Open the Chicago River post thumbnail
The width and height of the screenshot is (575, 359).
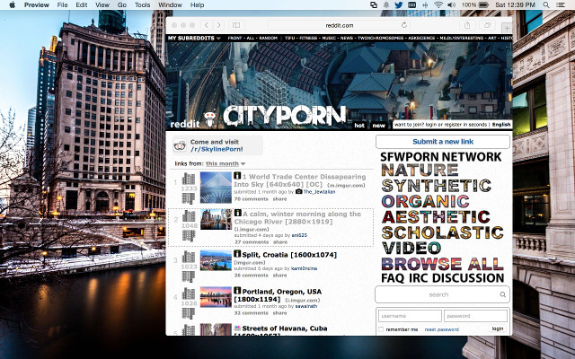(216, 219)
